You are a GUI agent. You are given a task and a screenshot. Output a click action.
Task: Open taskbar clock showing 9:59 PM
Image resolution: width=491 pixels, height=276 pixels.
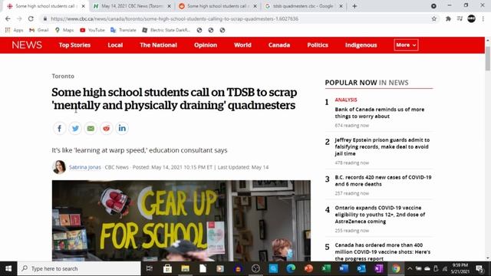point(460,268)
